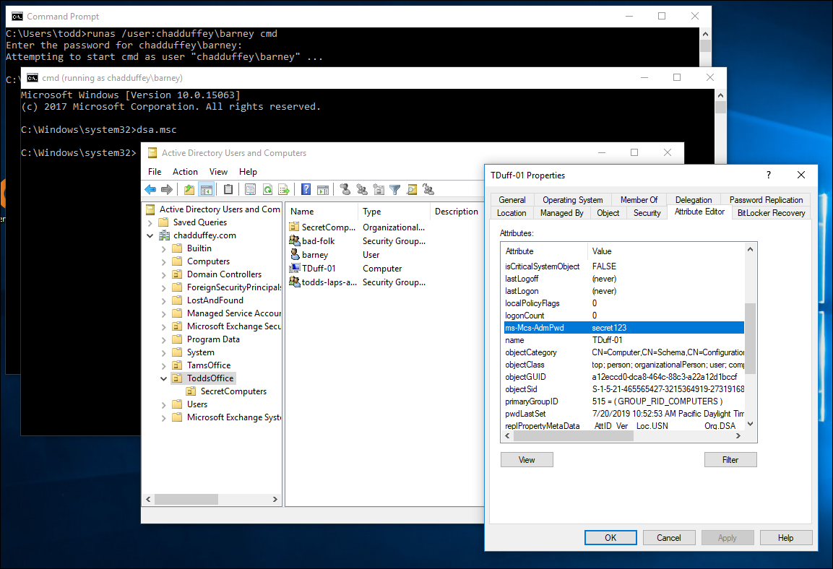Click the Saved Queries folder icon
Image resolution: width=833 pixels, height=569 pixels.
163,222
